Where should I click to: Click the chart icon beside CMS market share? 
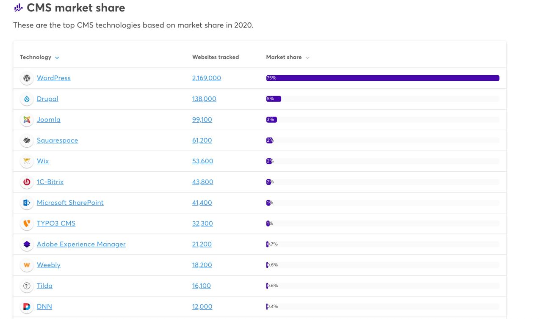coord(18,8)
